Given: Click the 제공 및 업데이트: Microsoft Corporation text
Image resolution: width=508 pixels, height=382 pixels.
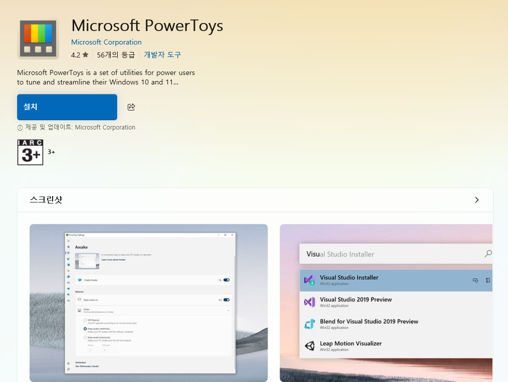Looking at the screenshot, I should pos(80,127).
